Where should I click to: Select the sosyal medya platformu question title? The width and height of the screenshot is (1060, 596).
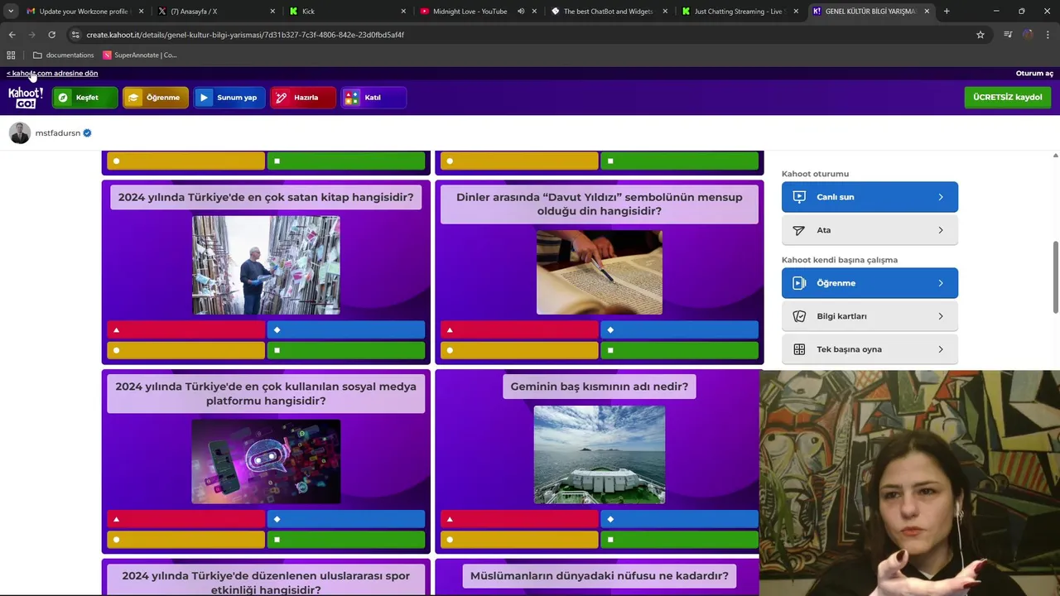point(266,394)
